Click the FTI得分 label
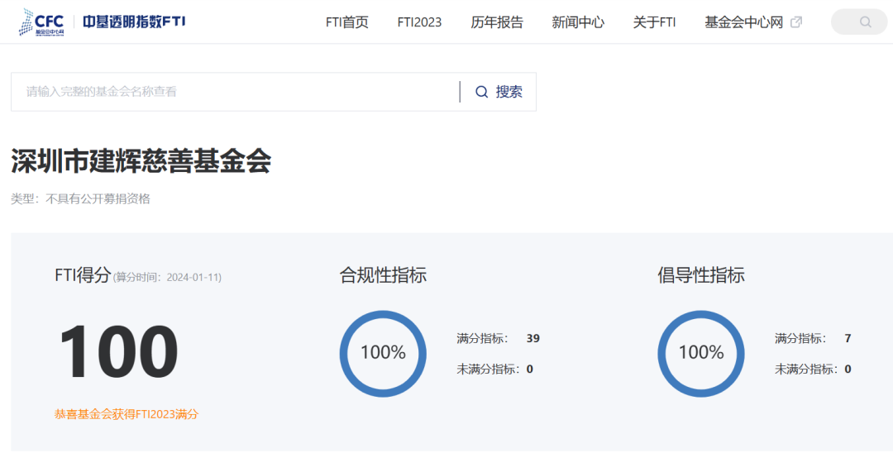The width and height of the screenshot is (893, 472). coord(83,275)
